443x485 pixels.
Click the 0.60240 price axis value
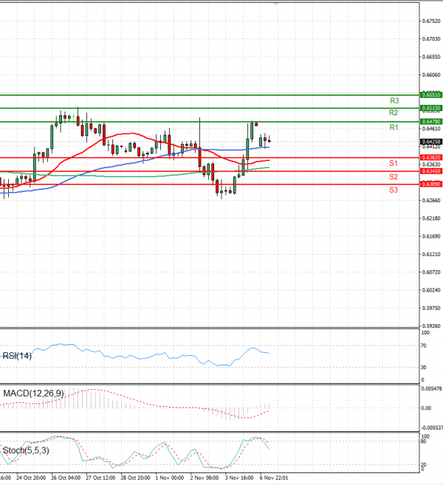(431, 290)
